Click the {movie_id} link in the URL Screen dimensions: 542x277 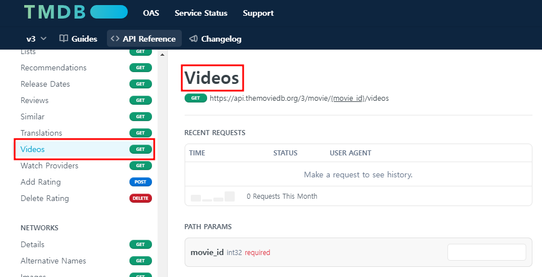(348, 98)
